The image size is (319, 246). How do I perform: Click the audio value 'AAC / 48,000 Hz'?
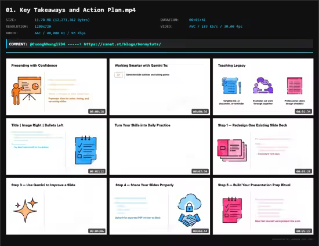[50, 33]
